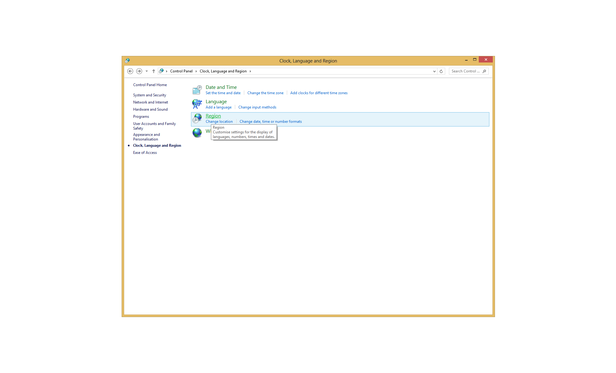
Task: Click the search magnifier icon
Action: coord(484,71)
